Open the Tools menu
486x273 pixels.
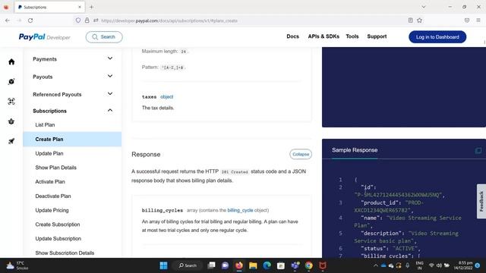tap(352, 36)
